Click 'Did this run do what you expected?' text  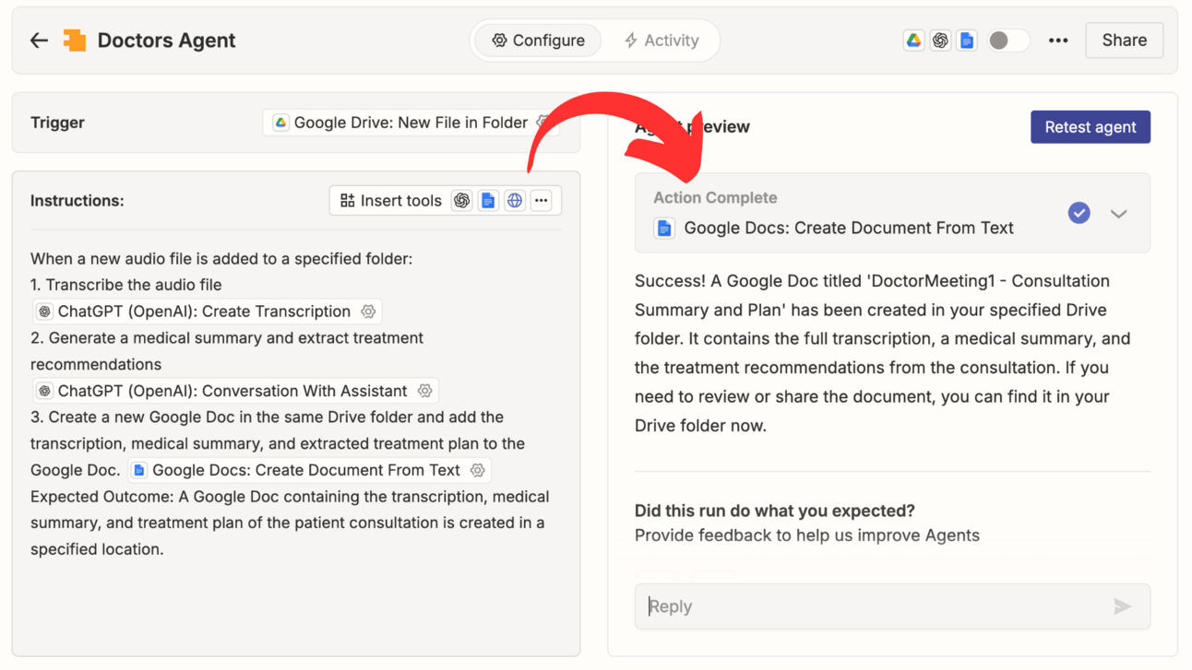click(x=775, y=511)
